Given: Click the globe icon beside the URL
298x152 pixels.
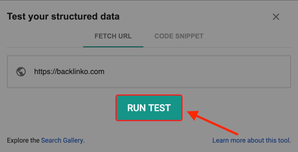Looking at the screenshot, I should pos(21,71).
